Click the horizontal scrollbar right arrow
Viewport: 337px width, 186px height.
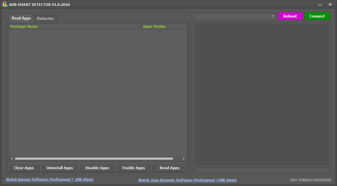184,159
